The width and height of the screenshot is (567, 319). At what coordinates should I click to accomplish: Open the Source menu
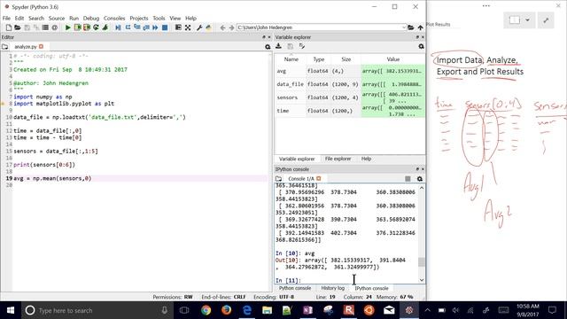pyautogui.click(x=57, y=18)
